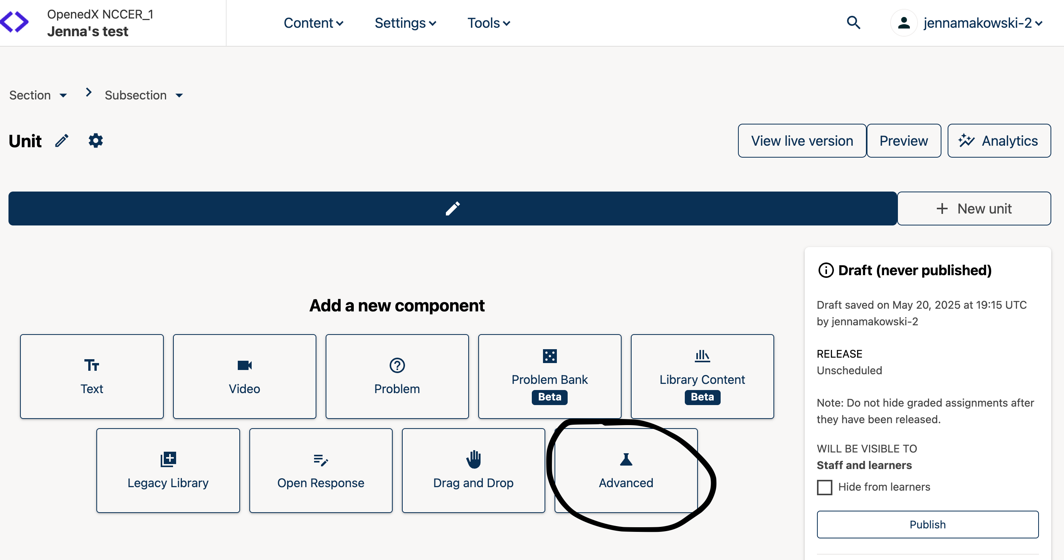
Task: Select the current unit navigation bar
Action: tap(452, 209)
